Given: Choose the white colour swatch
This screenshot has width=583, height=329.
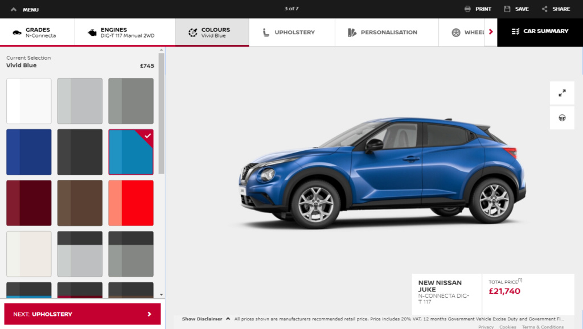Looking at the screenshot, I should (x=28, y=101).
